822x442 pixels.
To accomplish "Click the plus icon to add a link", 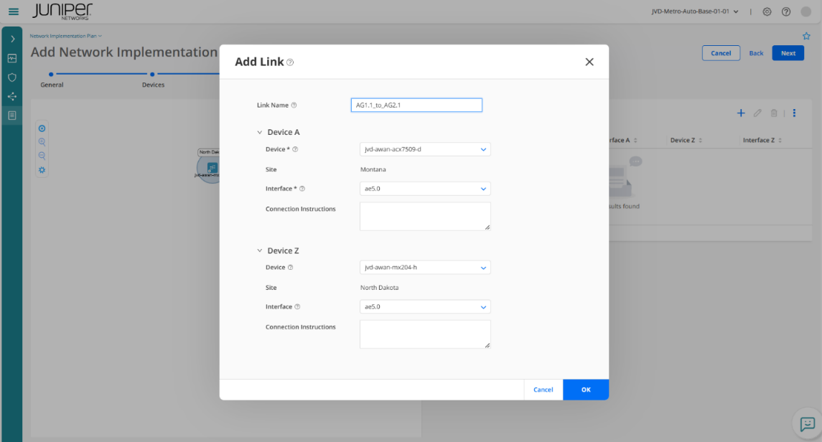I will (741, 113).
